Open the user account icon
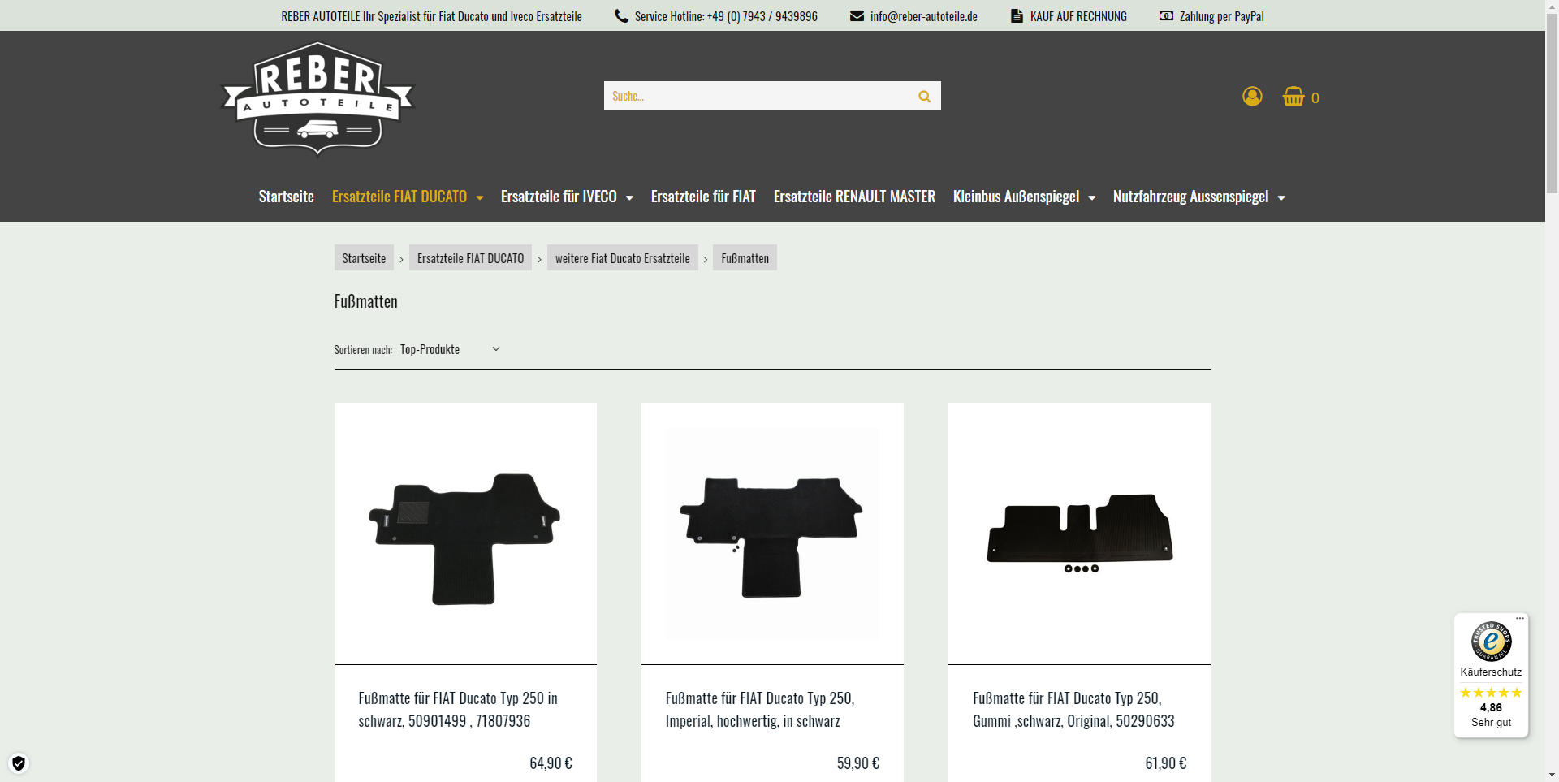This screenshot has width=1559, height=782. [1252, 97]
